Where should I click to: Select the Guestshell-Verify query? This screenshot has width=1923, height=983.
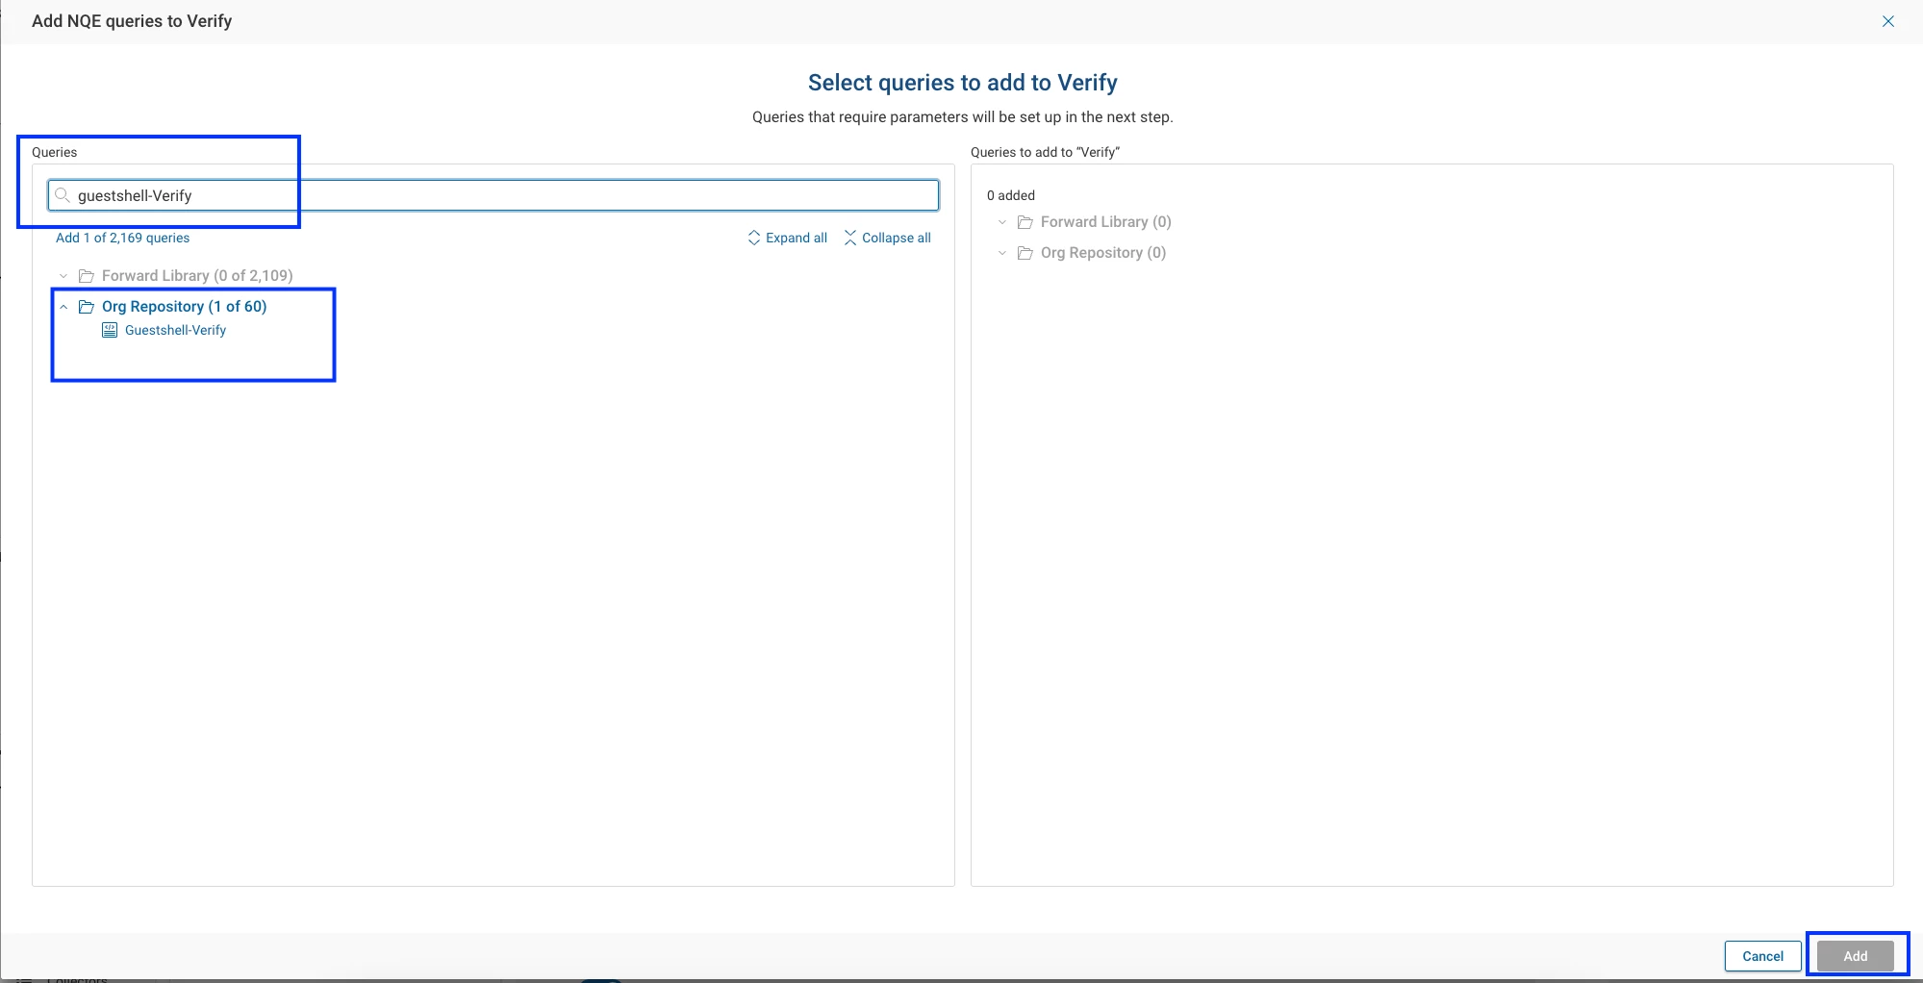[x=175, y=330]
